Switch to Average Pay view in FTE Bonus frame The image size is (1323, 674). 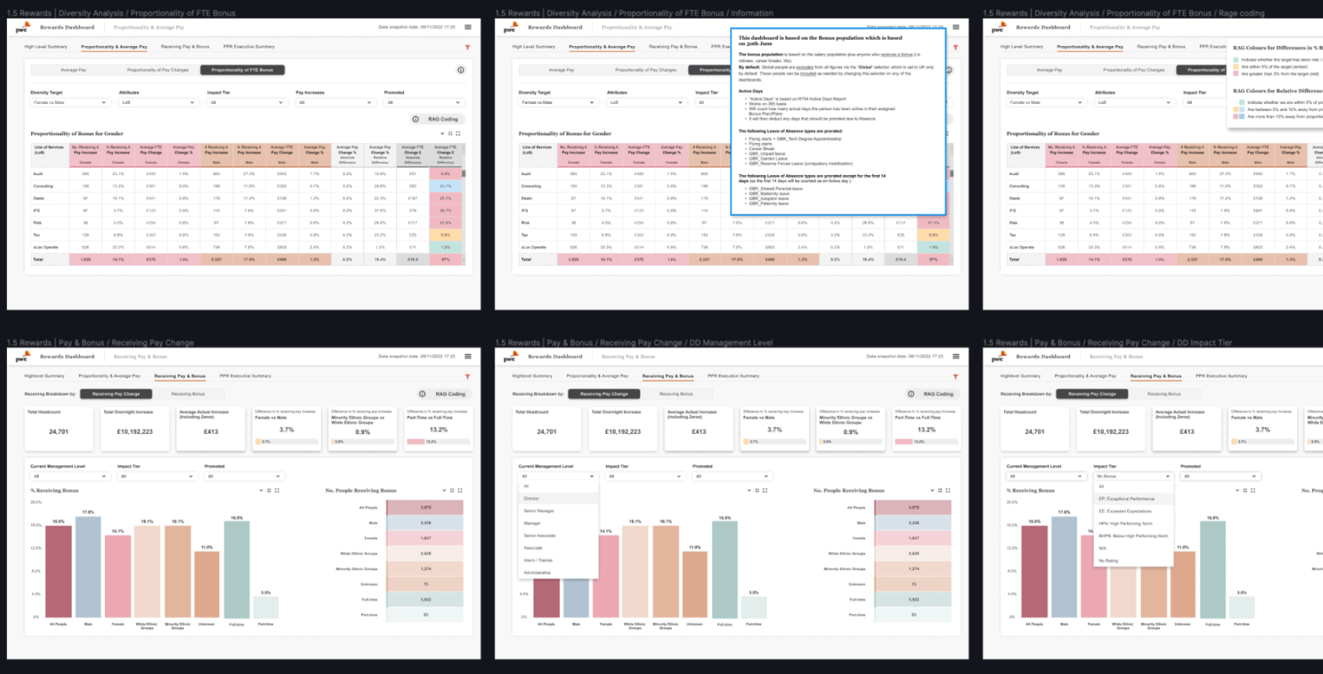point(74,70)
